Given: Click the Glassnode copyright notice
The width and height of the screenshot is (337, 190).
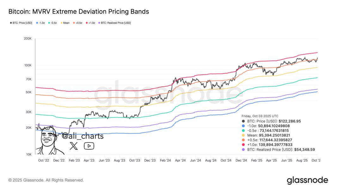Looking at the screenshot, I should coord(46,180).
